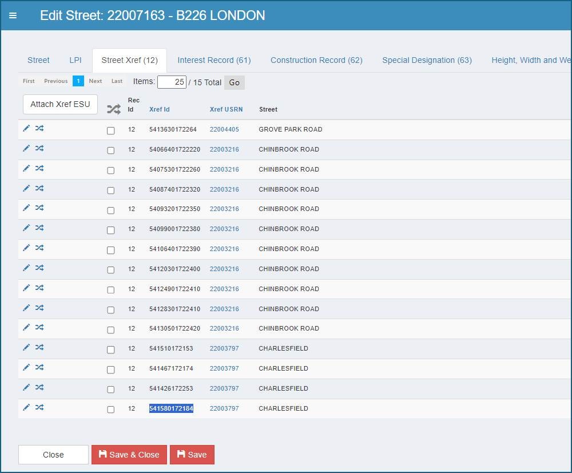
Task: Sort by Xref Id column header
Action: (160, 109)
